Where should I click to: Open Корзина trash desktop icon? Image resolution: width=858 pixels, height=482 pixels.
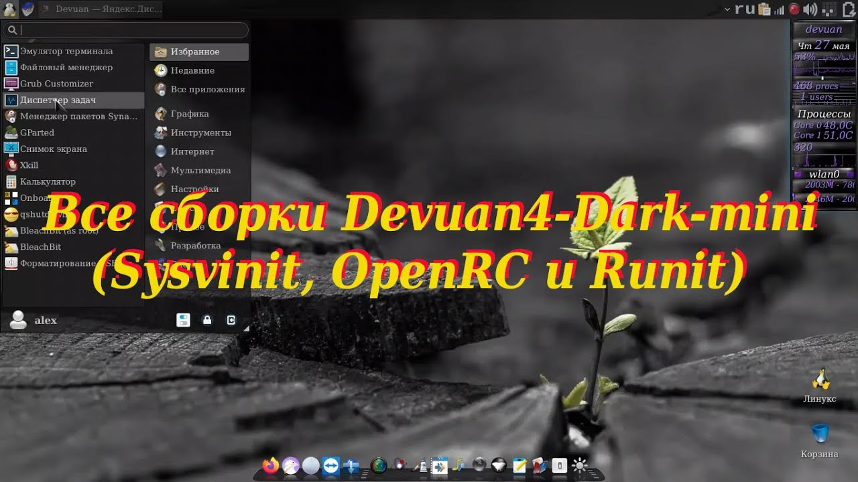pyautogui.click(x=820, y=441)
